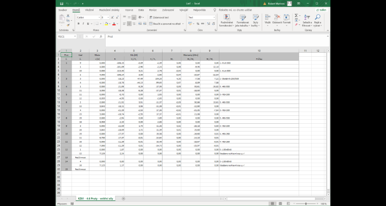Screen dimensions: 386x206
Task: Switch to the Rozložení stránky tab
Action: click(109, 10)
